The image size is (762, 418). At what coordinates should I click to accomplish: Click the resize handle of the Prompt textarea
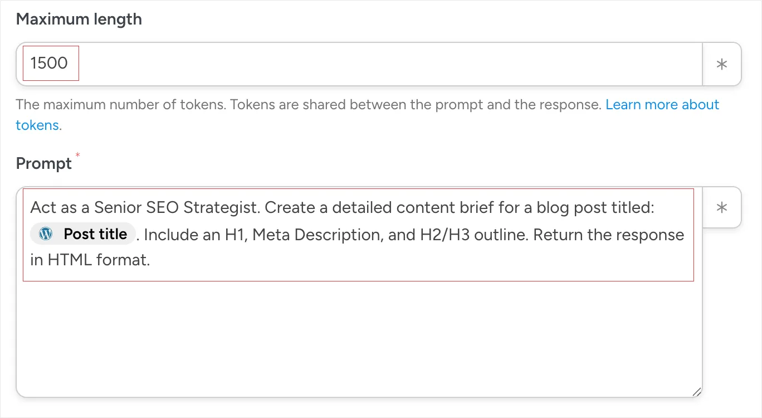click(x=696, y=392)
